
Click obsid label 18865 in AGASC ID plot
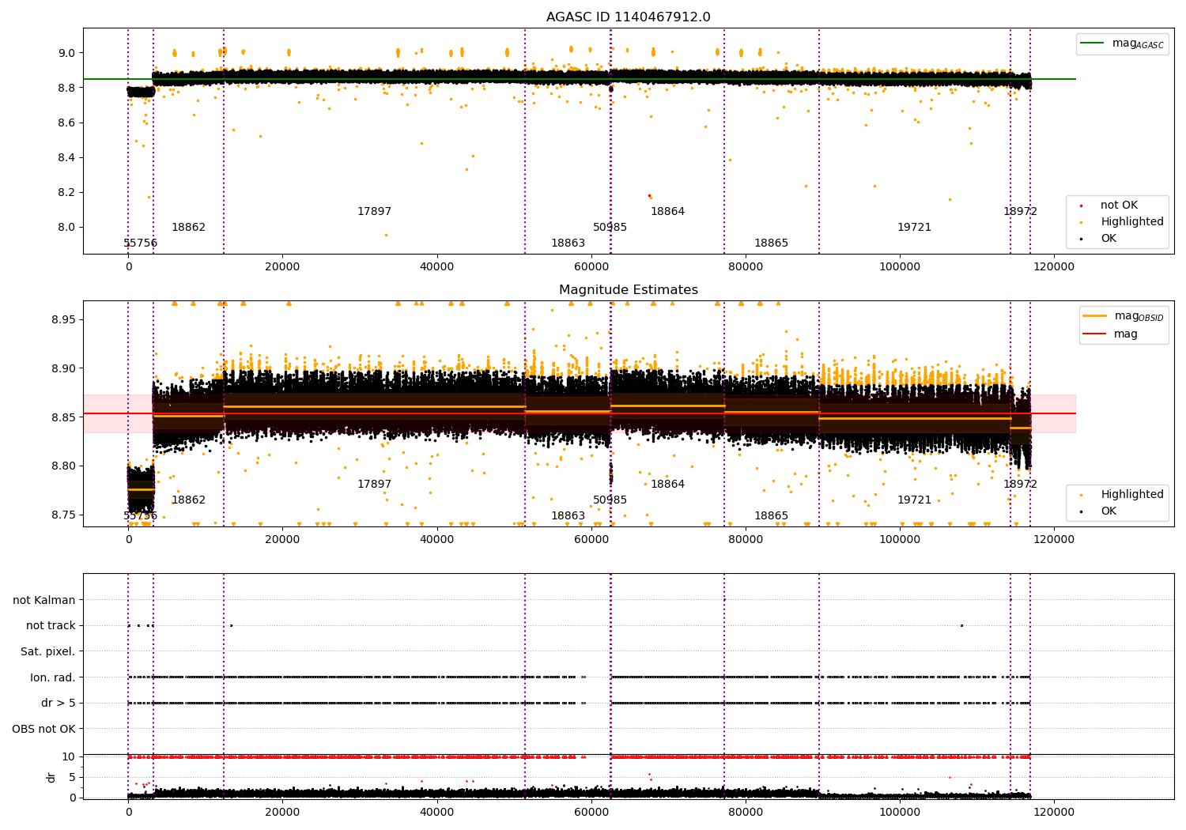[x=771, y=243]
